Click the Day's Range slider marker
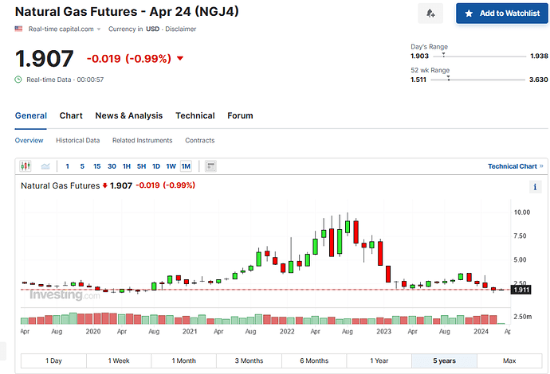Screen dimensions: 550x374 pyautogui.click(x=444, y=55)
